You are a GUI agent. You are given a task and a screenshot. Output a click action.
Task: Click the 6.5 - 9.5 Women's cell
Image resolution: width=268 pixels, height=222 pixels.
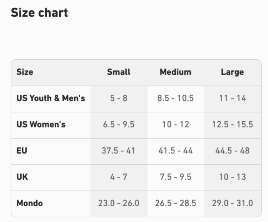119,125
